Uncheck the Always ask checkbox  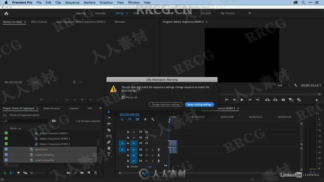point(123,97)
